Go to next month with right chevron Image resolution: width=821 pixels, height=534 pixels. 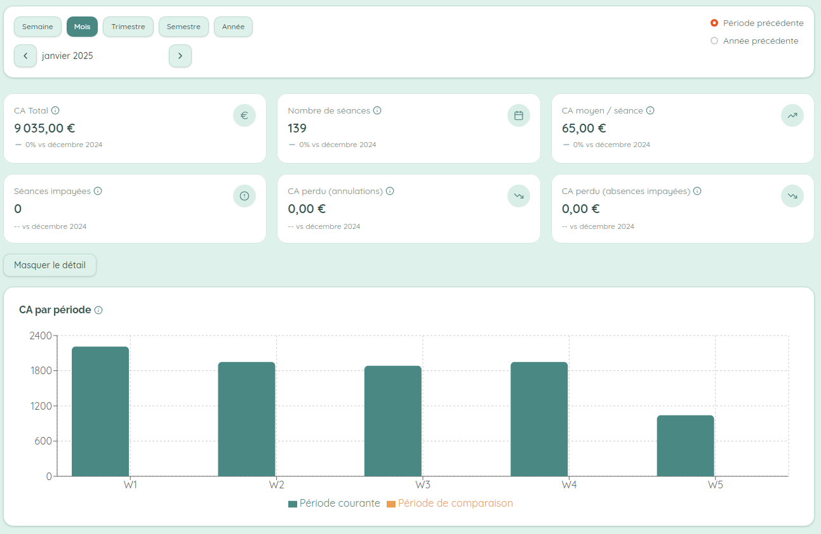180,56
